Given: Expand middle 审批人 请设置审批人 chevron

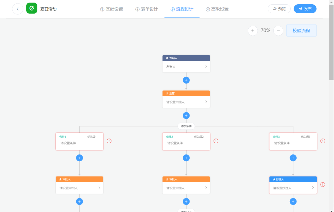Looking at the screenshot, I should click(x=206, y=188).
